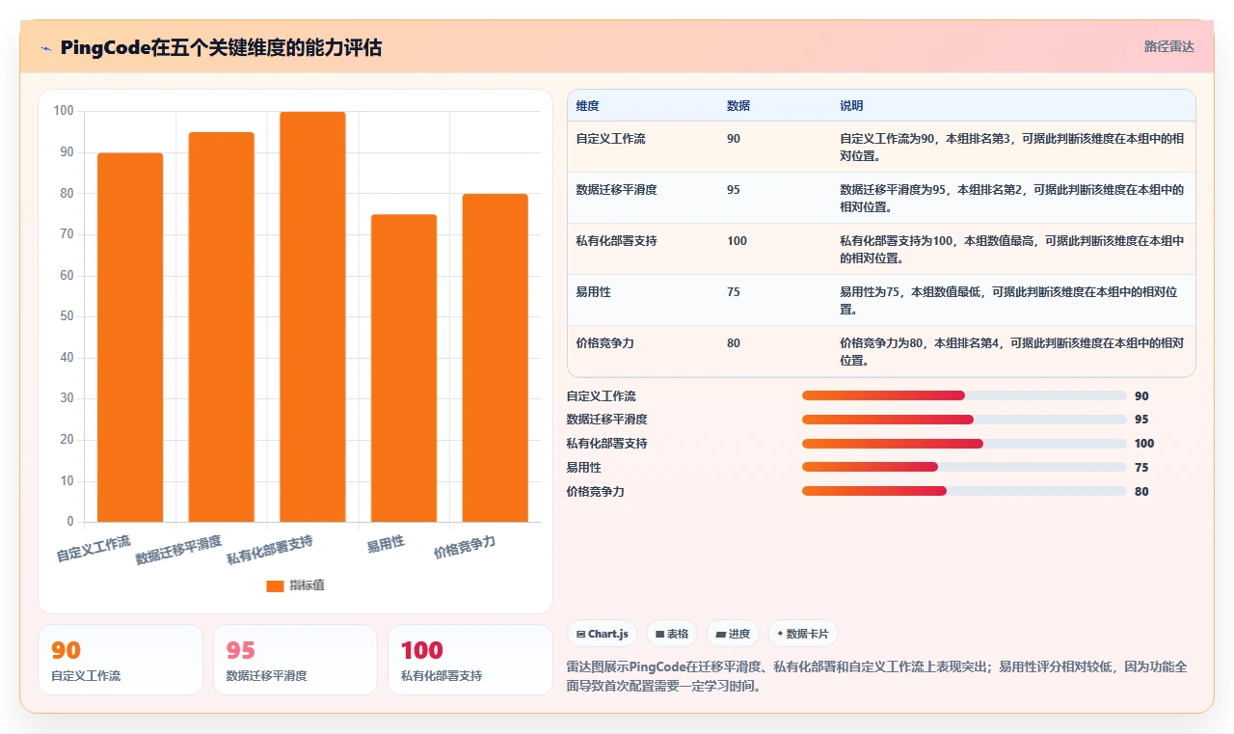
Task: Click the description saying 本组数值最高
Action: (x=1012, y=249)
